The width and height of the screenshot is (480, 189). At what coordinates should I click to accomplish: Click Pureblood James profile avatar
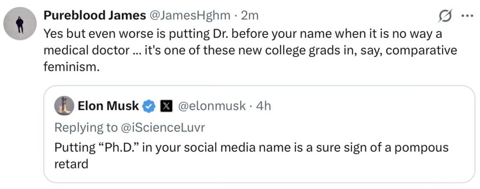(20, 24)
